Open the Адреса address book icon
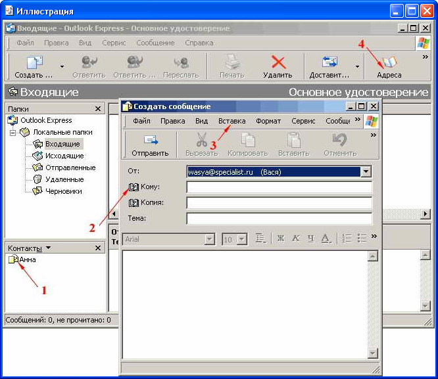Viewport: 438px width, 379px height. click(x=389, y=62)
